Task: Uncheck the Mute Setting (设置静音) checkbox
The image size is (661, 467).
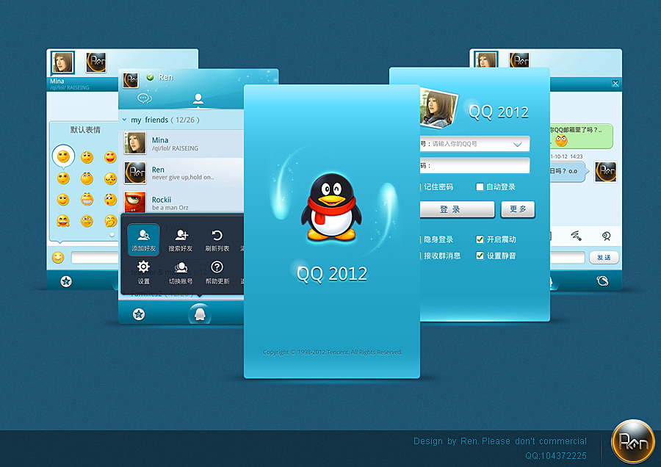Action: [x=480, y=256]
